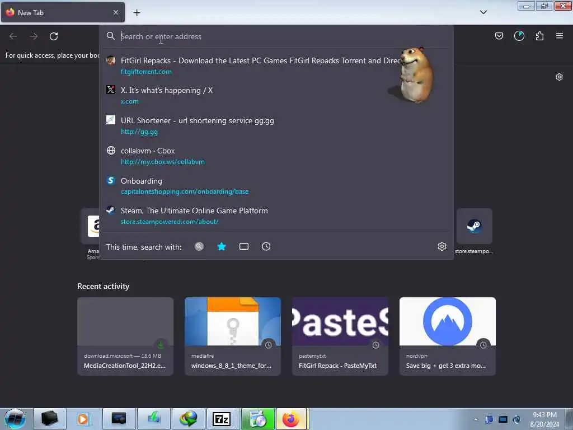Screen dimensions: 573x430
Task: Click the x.com URL text
Action: [x=130, y=101]
